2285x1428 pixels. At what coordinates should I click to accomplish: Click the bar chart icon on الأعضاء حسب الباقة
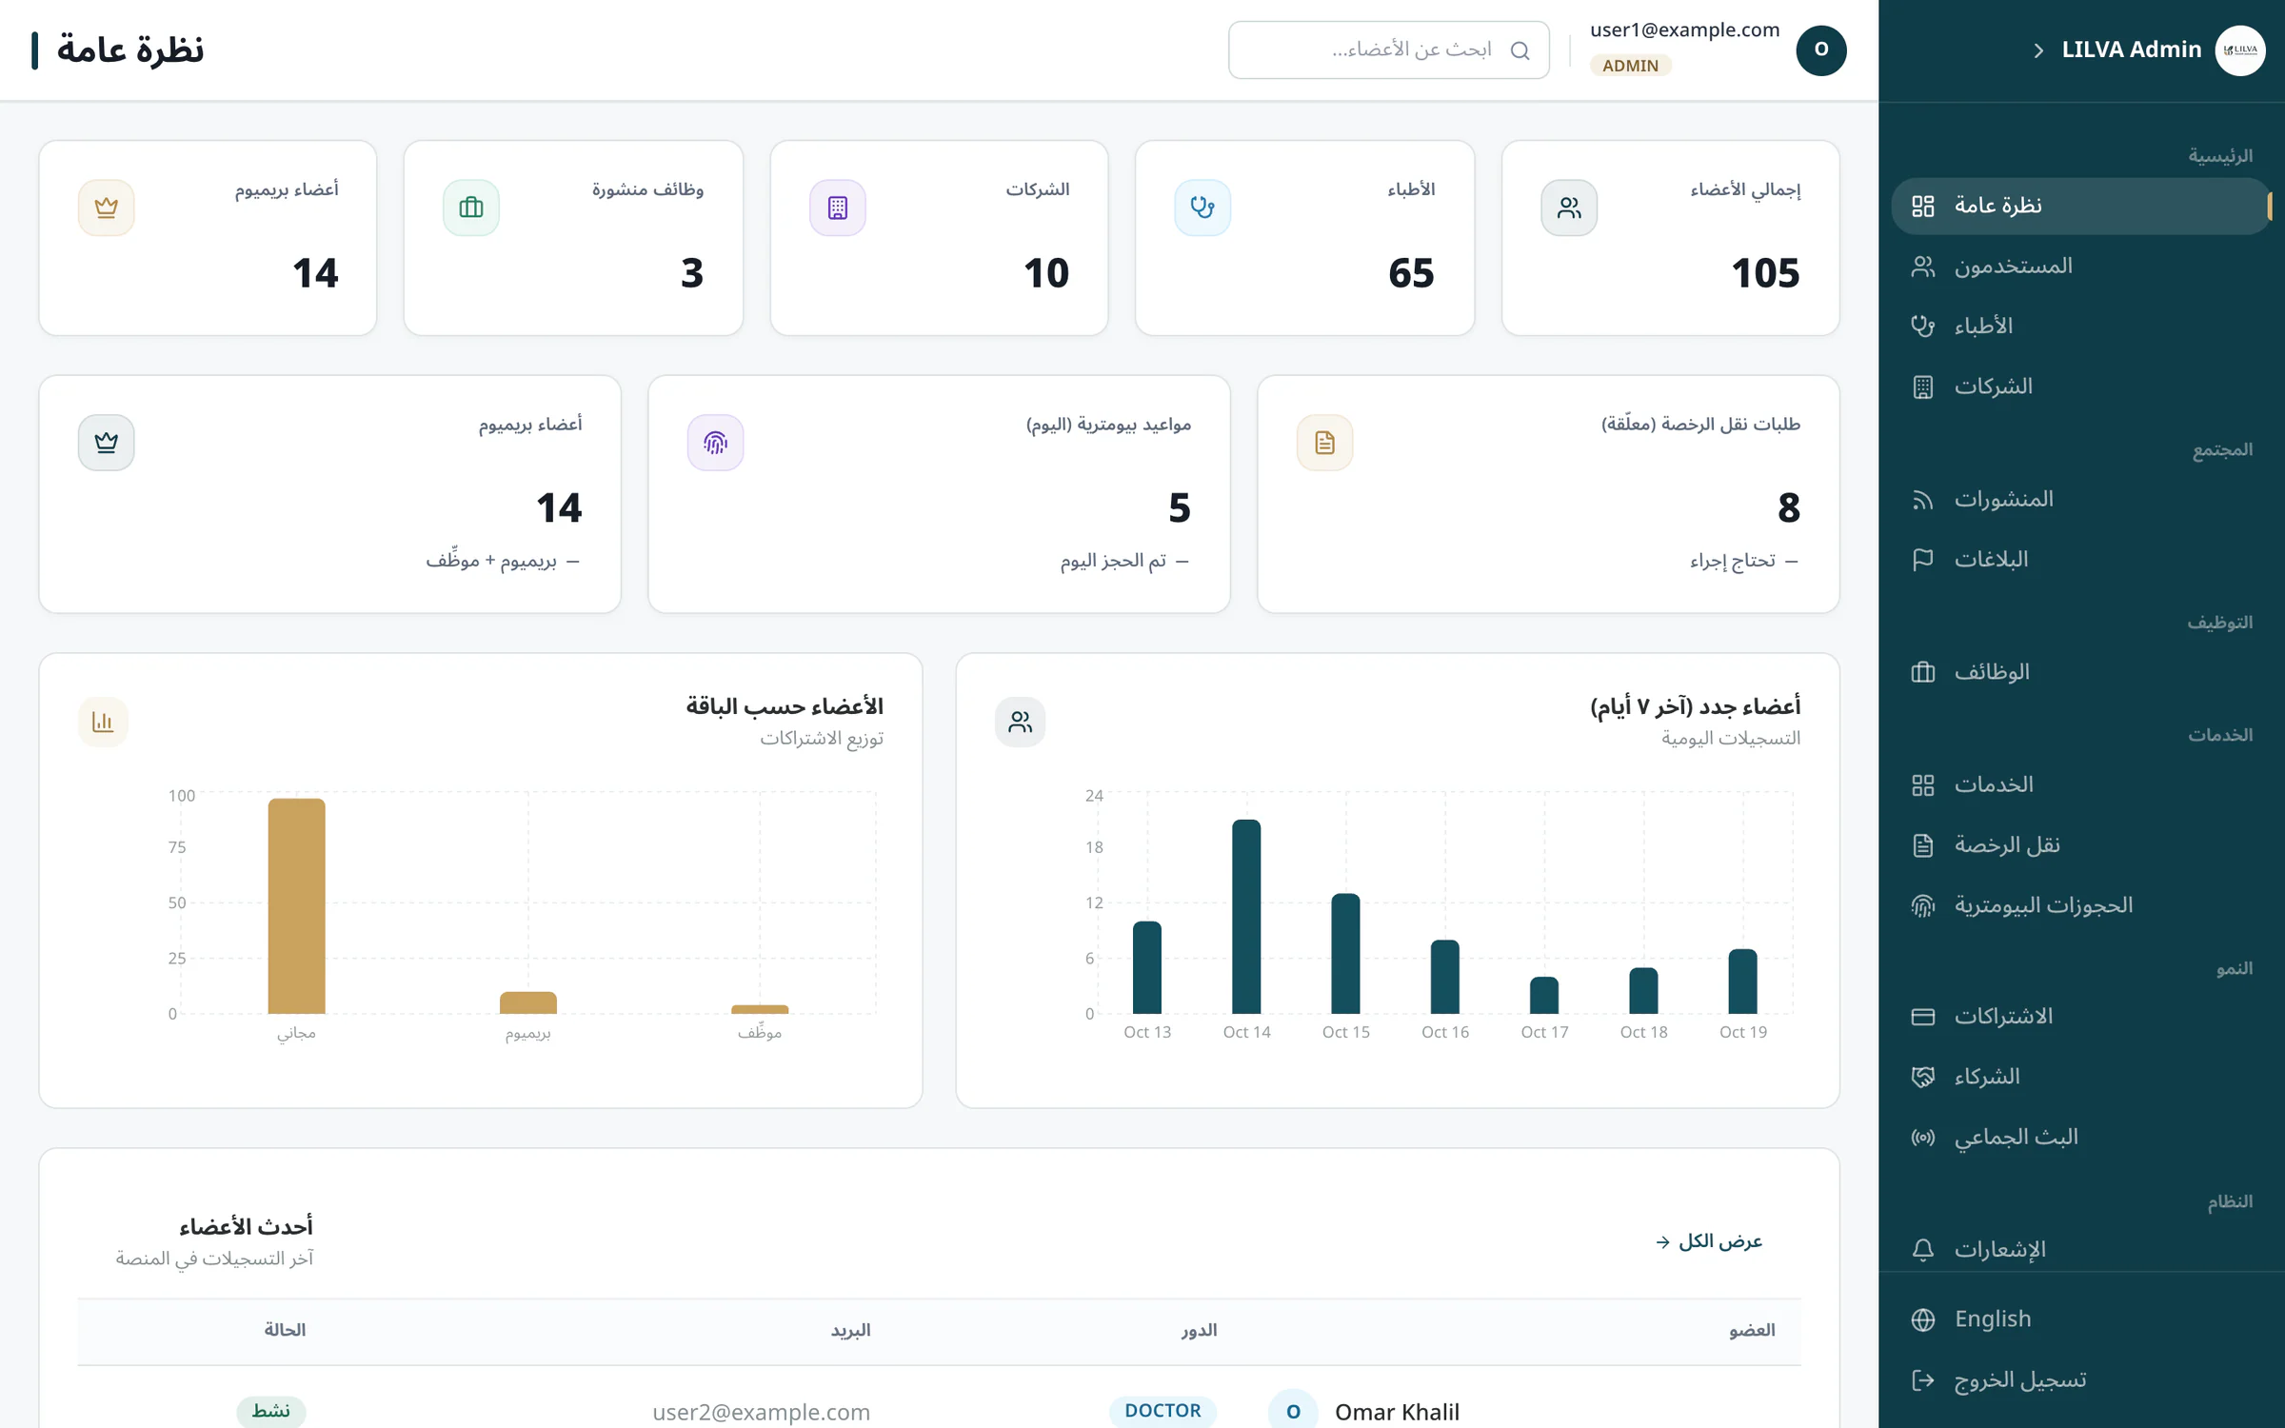[103, 722]
